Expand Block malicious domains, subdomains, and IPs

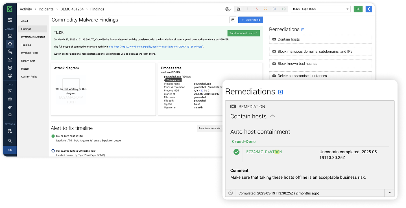coord(320,52)
